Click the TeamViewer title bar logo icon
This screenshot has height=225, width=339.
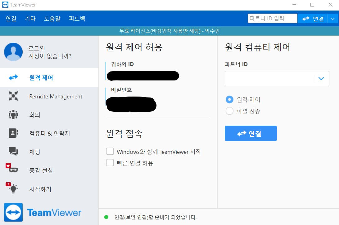coord(5,5)
